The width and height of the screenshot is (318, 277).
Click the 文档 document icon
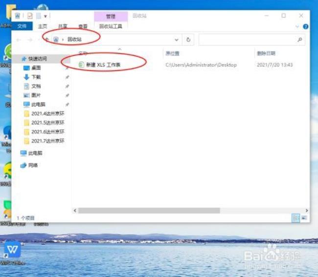[x=26, y=86]
